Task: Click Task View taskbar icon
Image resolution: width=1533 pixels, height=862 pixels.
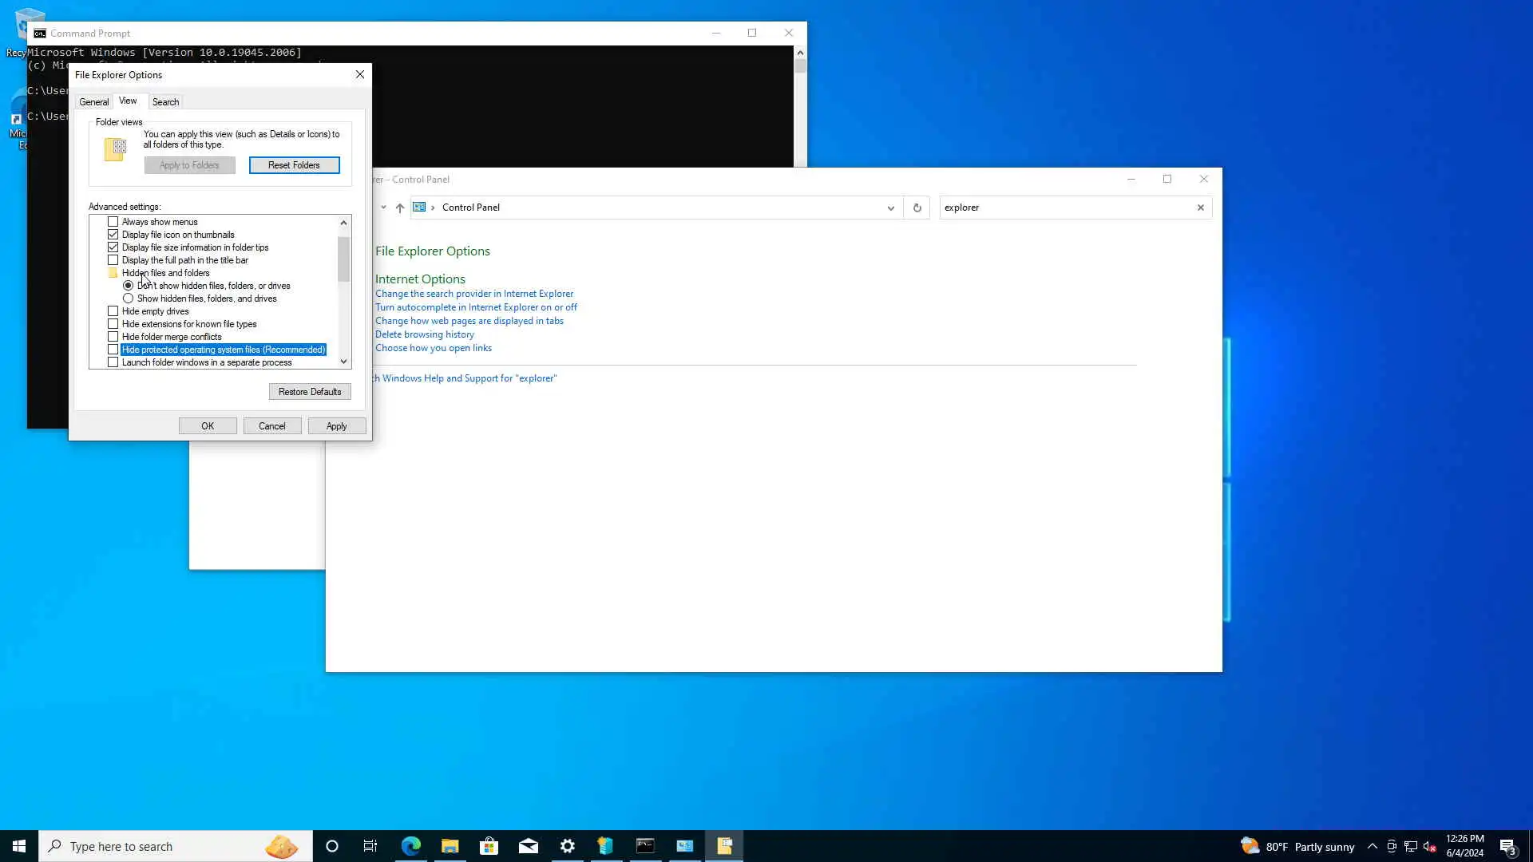Action: (x=370, y=846)
